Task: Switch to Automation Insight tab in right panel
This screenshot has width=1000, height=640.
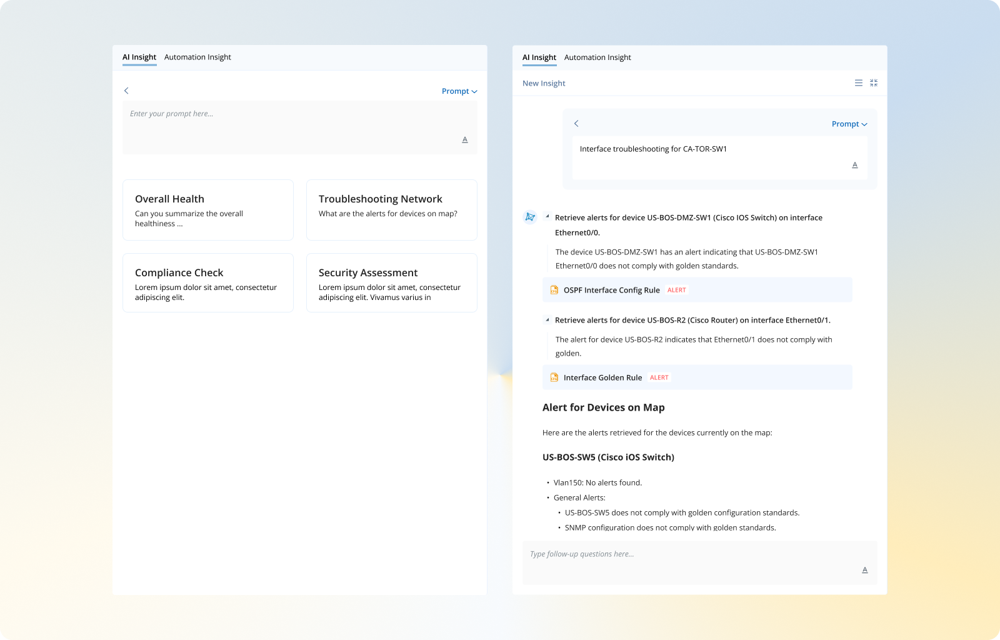Action: click(x=597, y=57)
